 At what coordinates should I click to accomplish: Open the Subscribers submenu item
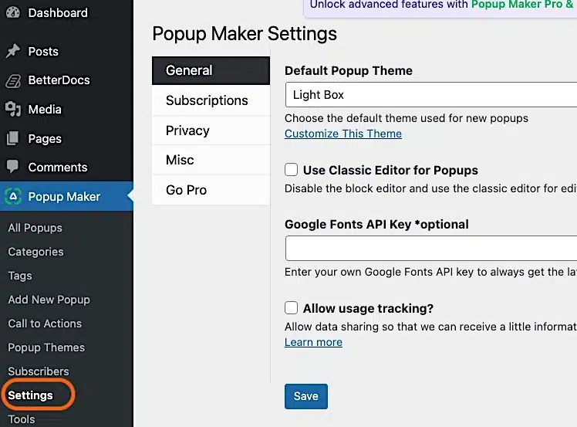(x=39, y=371)
